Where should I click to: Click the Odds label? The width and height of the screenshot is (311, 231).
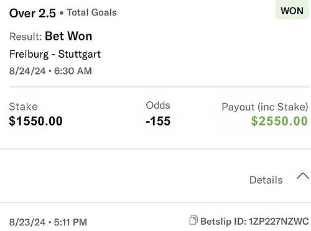point(158,106)
